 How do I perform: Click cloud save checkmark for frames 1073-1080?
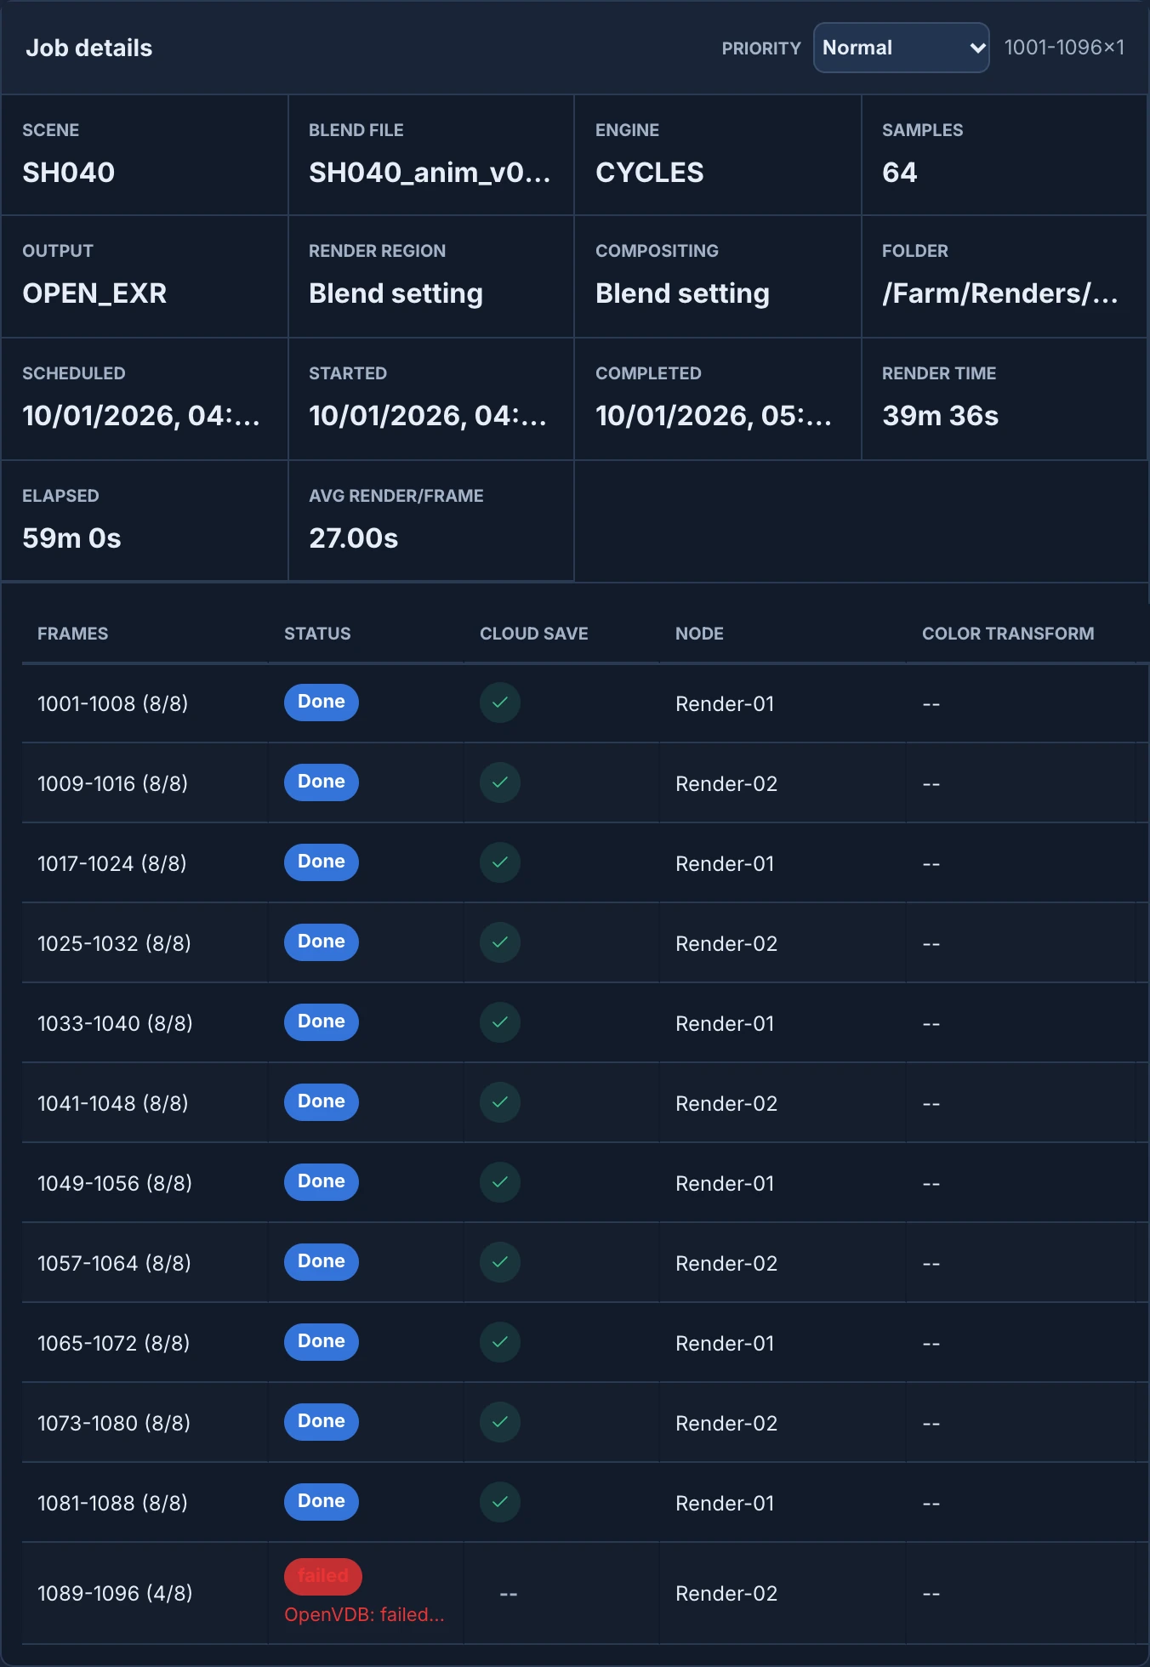pyautogui.click(x=500, y=1422)
